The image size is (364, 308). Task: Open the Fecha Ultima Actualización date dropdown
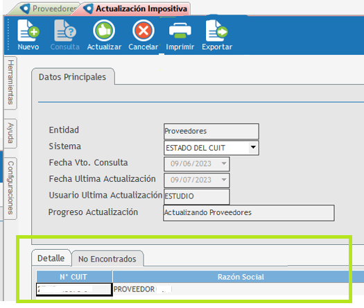tap(224, 180)
